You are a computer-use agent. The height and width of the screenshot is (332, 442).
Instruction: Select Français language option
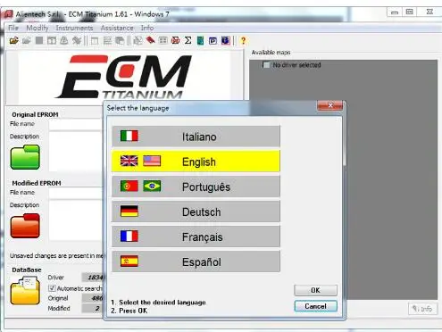[196, 237]
